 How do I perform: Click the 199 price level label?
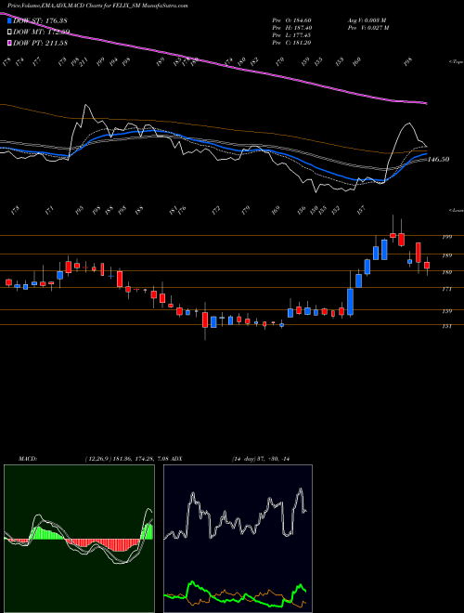click(x=447, y=237)
